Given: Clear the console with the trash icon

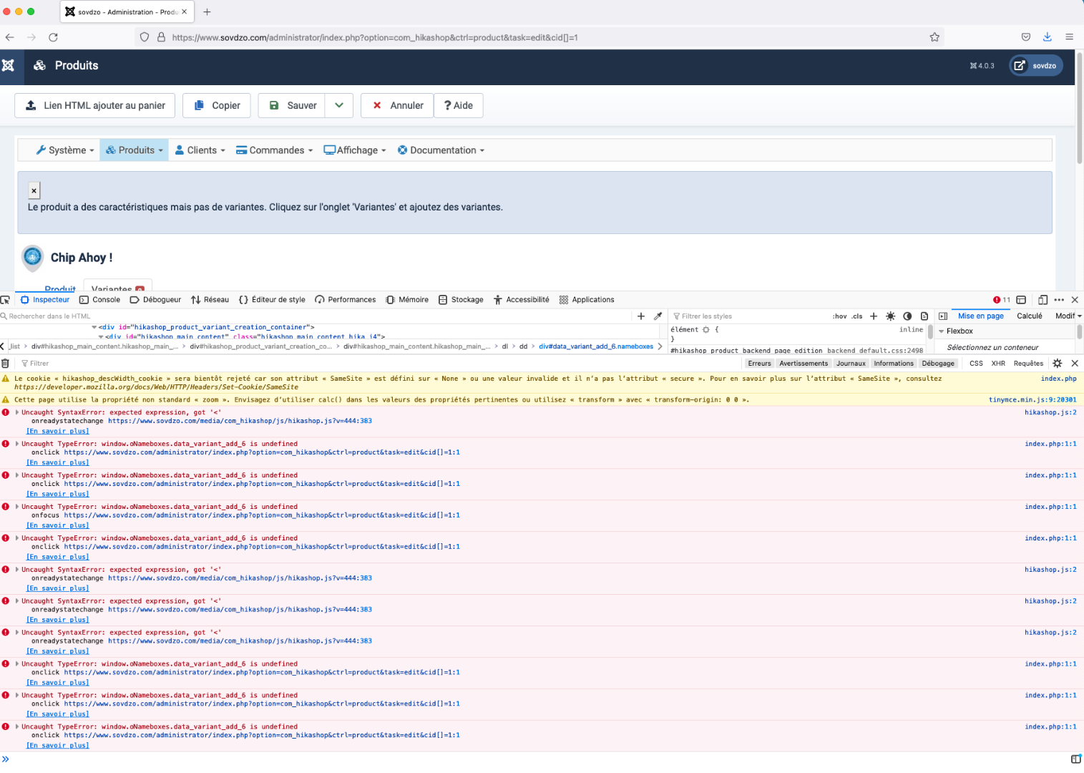Looking at the screenshot, I should point(6,364).
